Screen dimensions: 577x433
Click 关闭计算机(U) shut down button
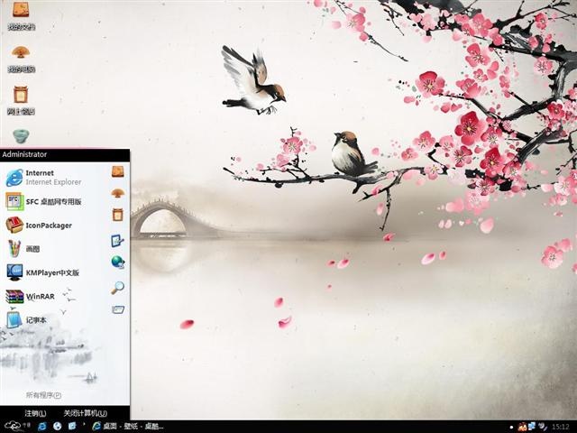85,413
